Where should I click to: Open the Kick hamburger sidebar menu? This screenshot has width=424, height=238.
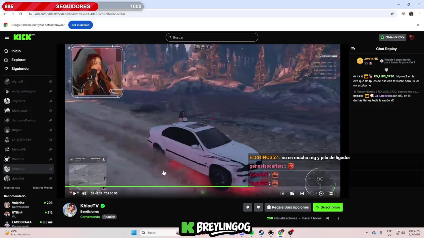click(7, 37)
